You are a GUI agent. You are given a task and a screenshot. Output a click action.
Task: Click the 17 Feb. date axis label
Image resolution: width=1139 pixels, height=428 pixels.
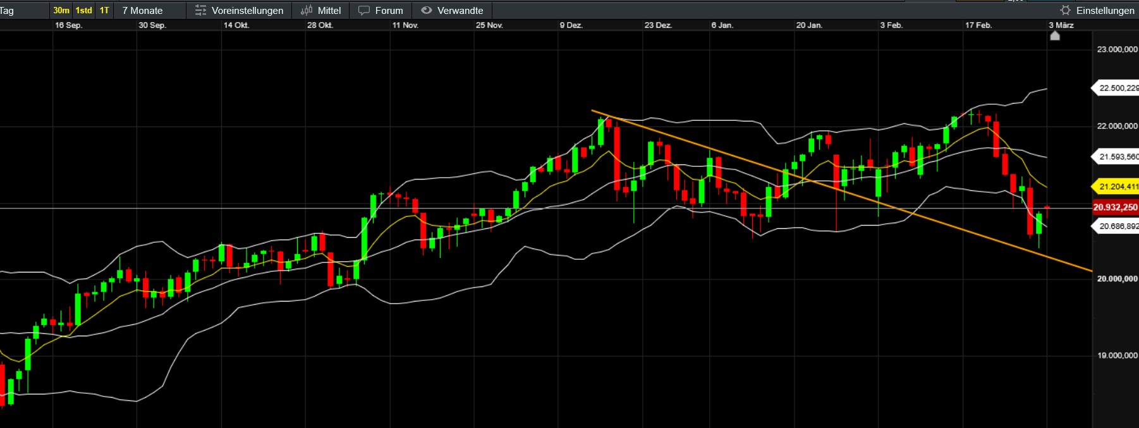point(978,25)
